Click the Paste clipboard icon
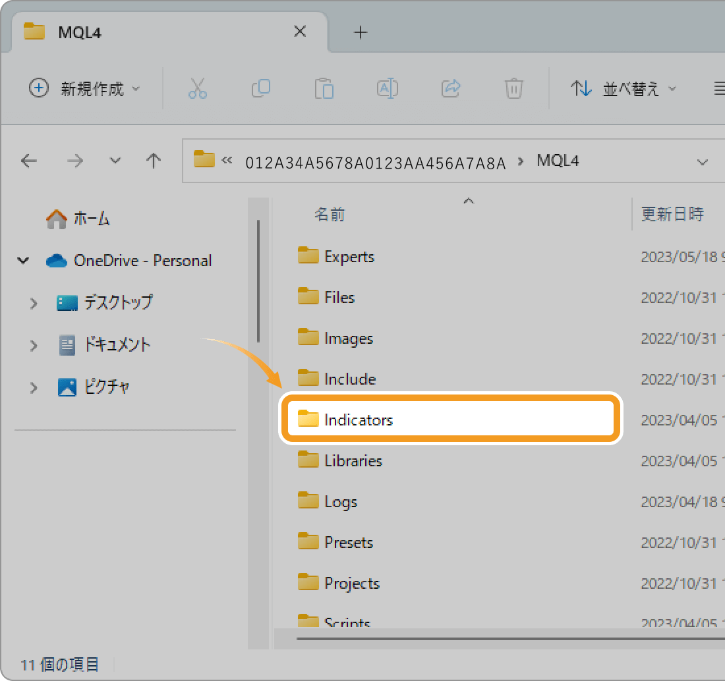This screenshot has height=681, width=725. (x=324, y=88)
